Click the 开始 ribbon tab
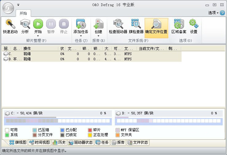227x155 pixels. 23,13
